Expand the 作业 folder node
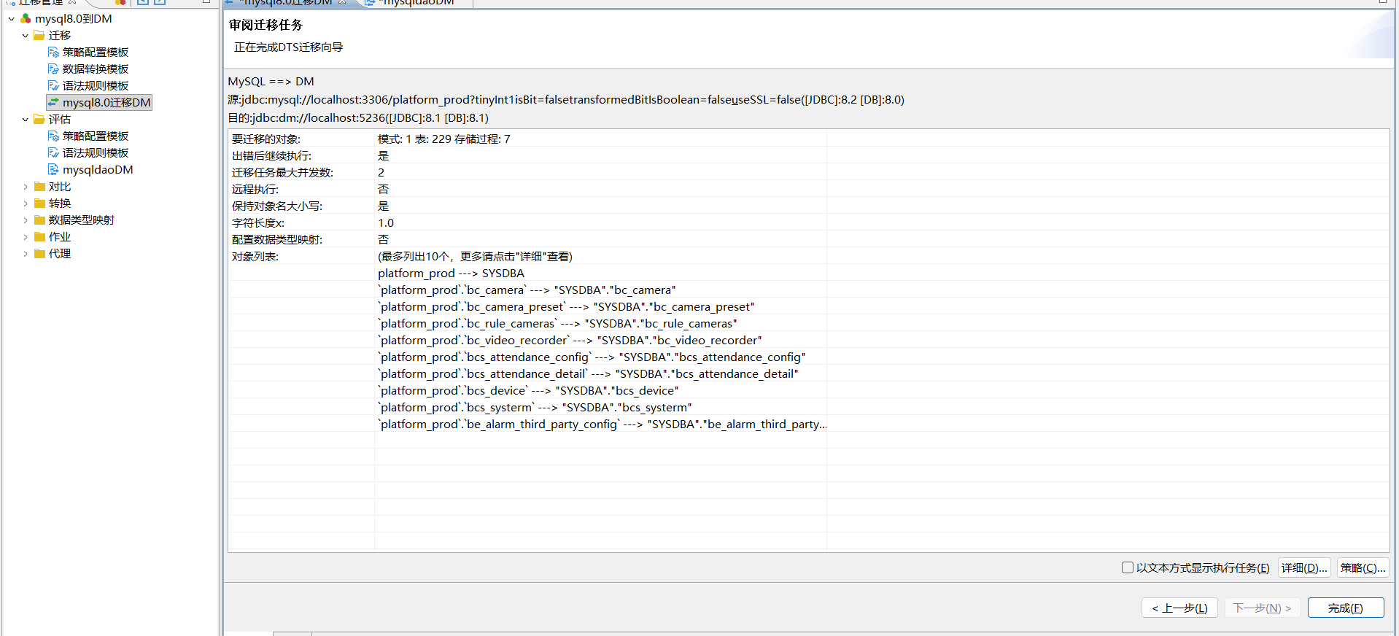The width and height of the screenshot is (1399, 636). (x=26, y=237)
